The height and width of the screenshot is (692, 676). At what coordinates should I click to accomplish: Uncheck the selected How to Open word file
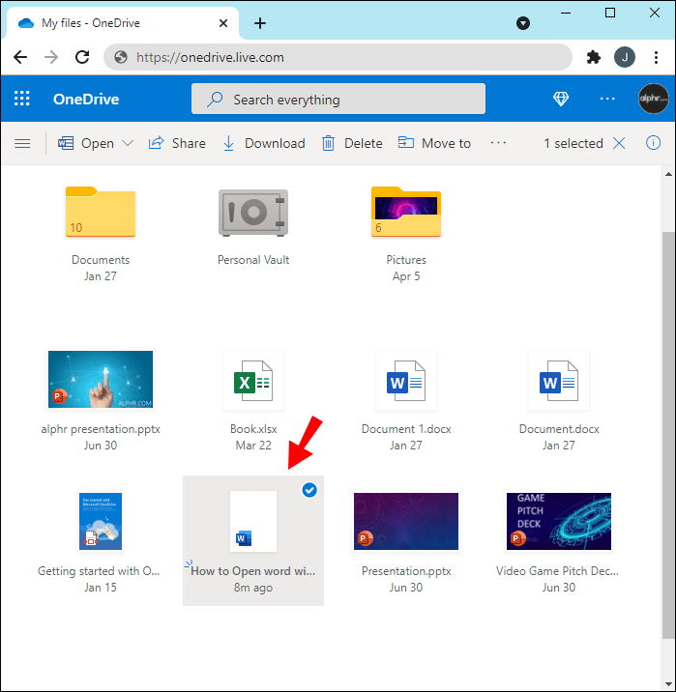click(309, 490)
